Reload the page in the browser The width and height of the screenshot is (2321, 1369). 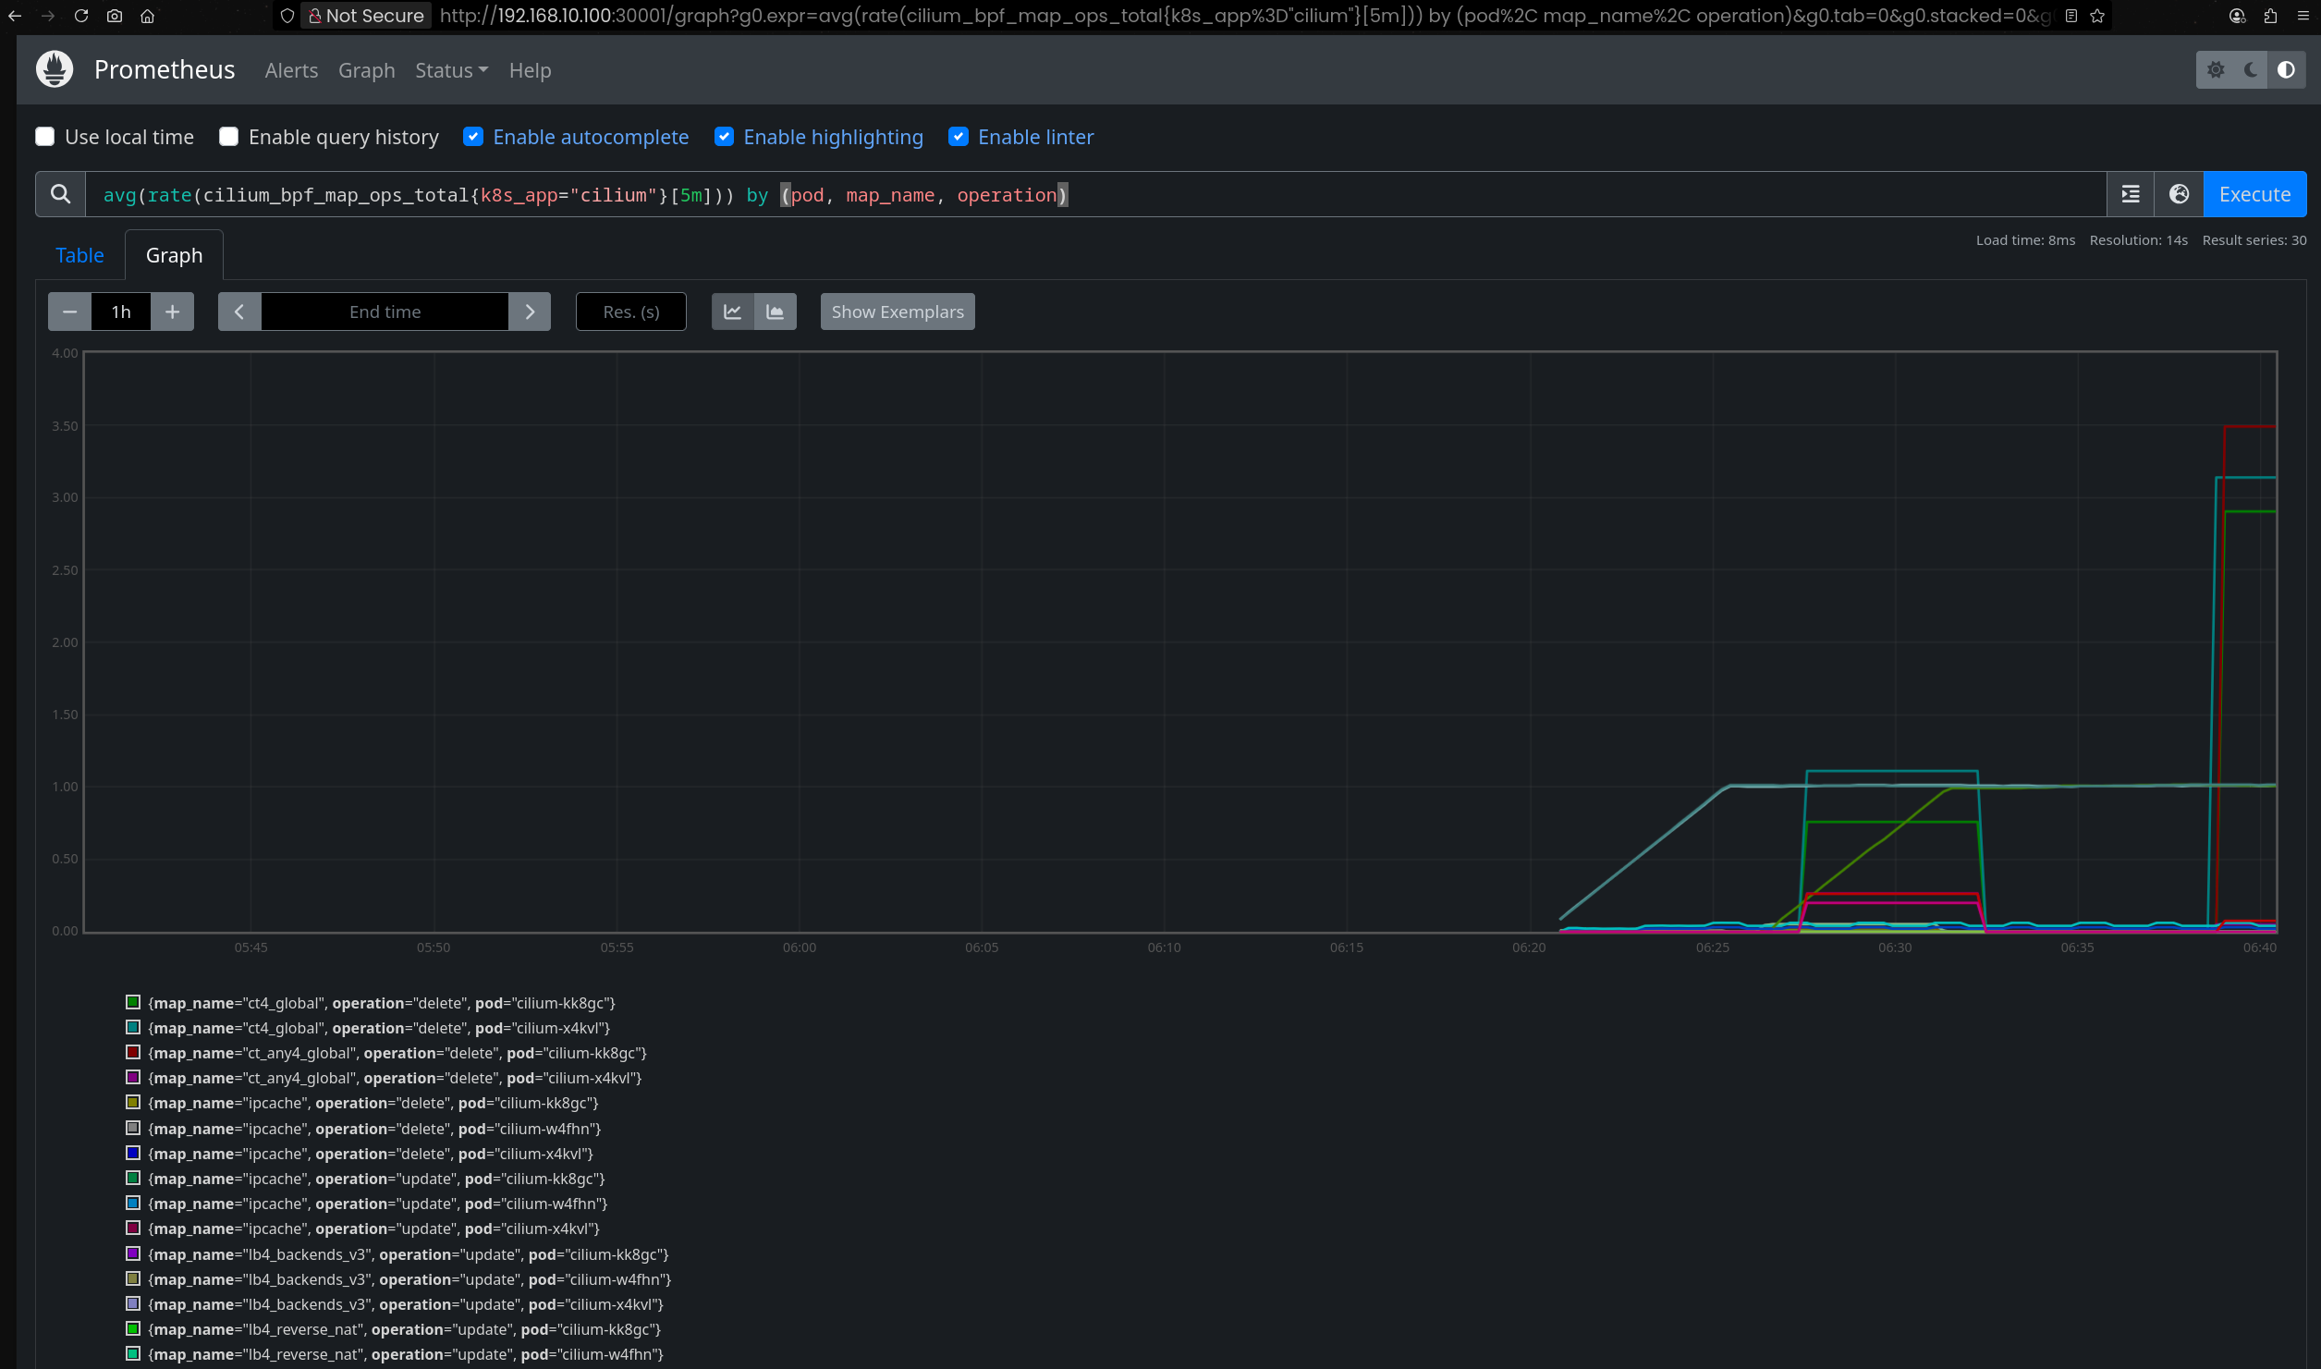(x=81, y=16)
